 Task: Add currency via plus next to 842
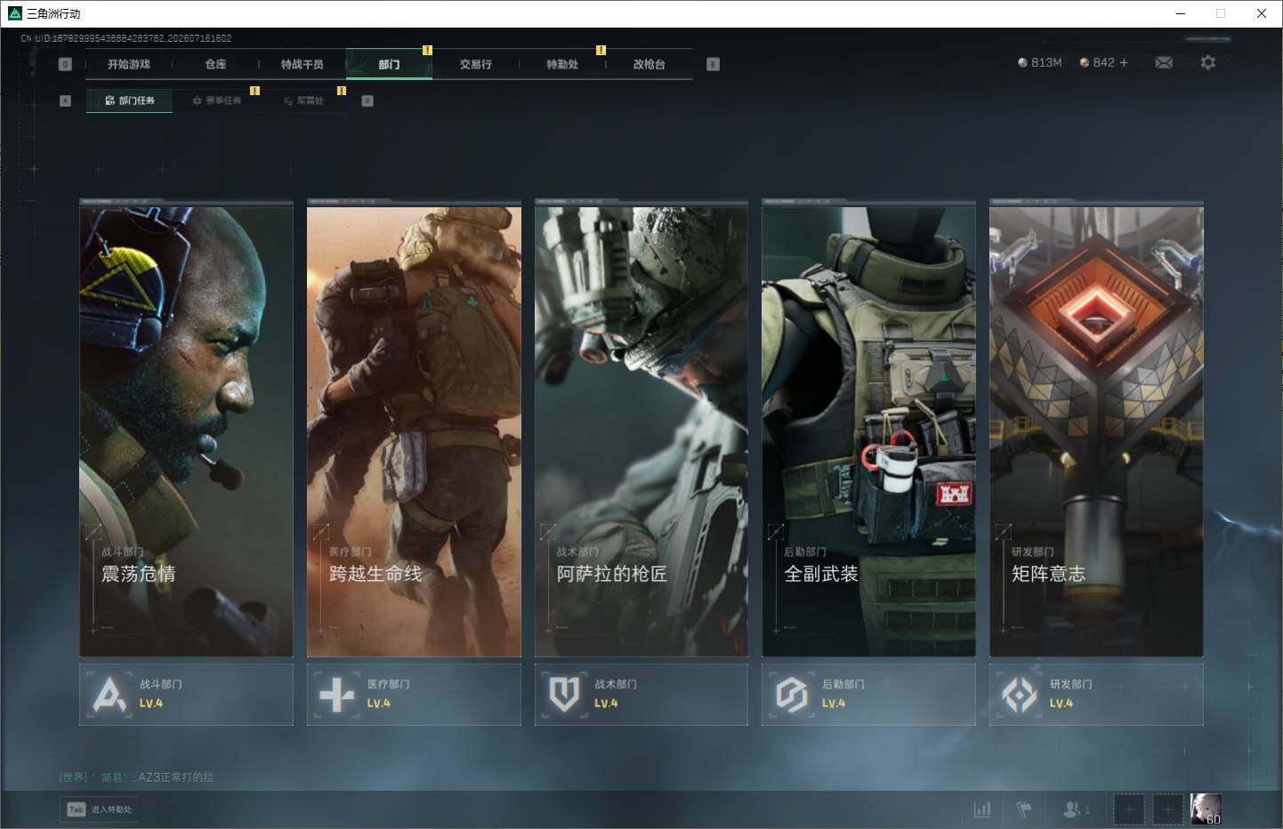(1124, 62)
